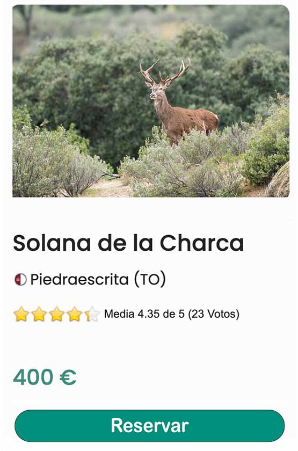Click the (TO) province abbreviation

[x=150, y=279]
